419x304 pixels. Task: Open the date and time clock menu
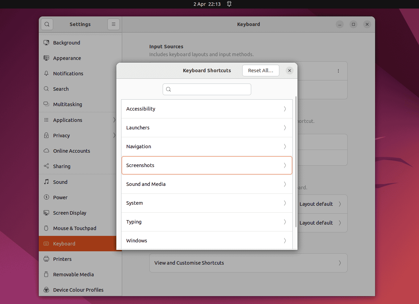click(x=207, y=4)
